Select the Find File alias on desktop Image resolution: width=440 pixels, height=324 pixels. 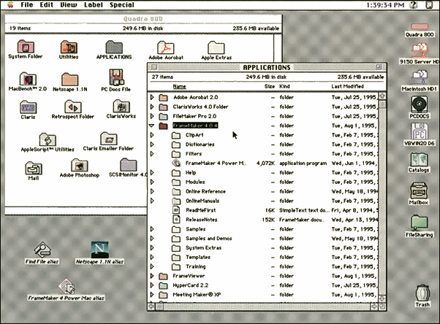[x=42, y=250]
